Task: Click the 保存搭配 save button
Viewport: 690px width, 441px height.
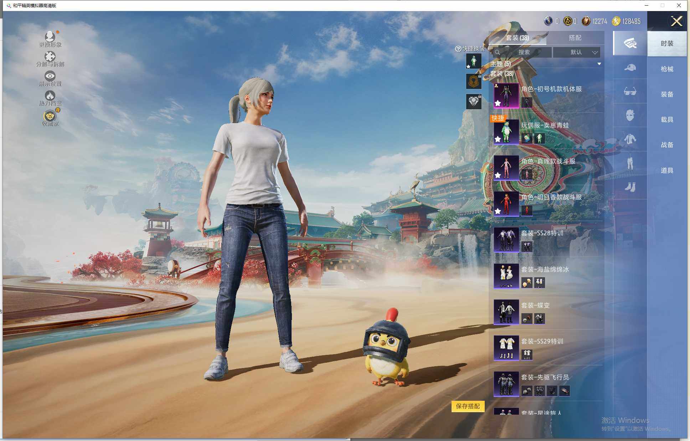Action: tap(468, 406)
